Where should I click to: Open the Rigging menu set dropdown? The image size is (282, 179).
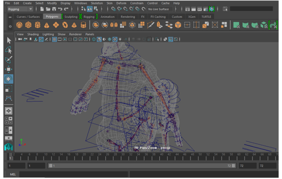click(x=20, y=9)
